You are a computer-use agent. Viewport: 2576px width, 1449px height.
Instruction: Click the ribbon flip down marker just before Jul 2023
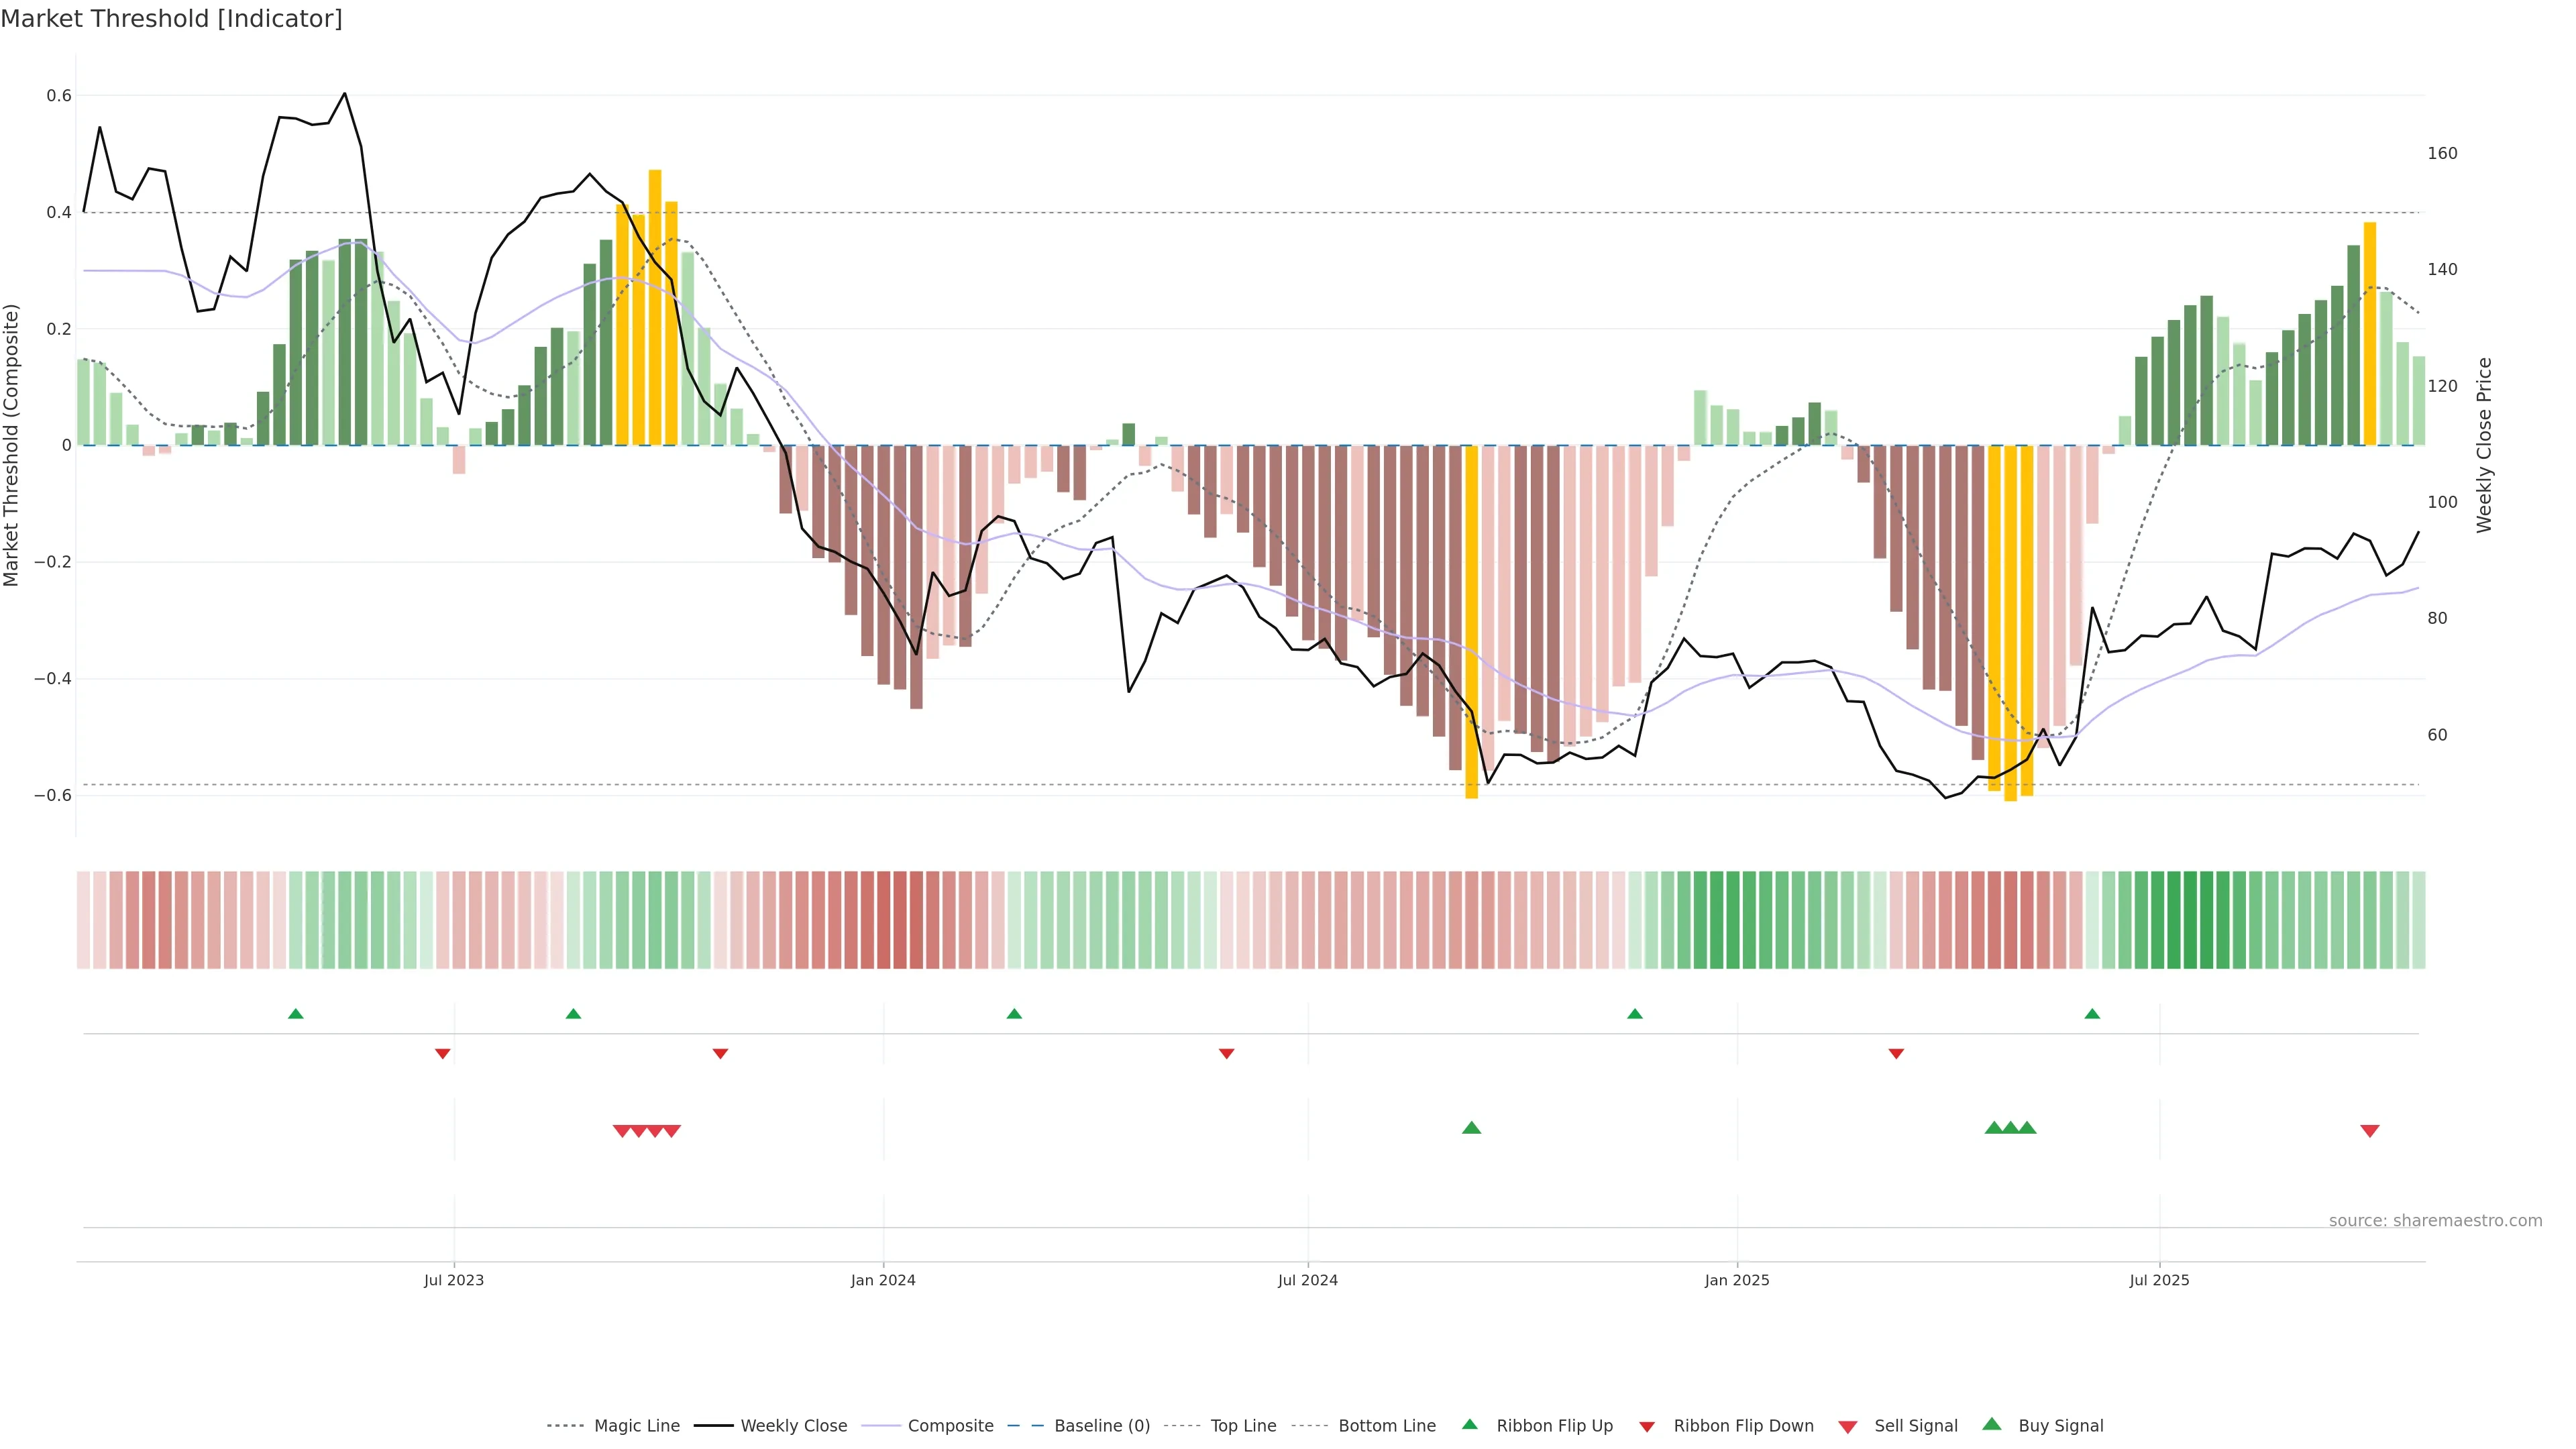(x=443, y=1054)
